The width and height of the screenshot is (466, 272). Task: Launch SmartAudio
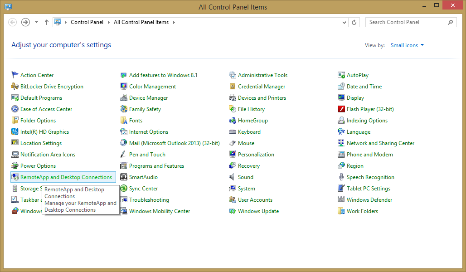[143, 177]
